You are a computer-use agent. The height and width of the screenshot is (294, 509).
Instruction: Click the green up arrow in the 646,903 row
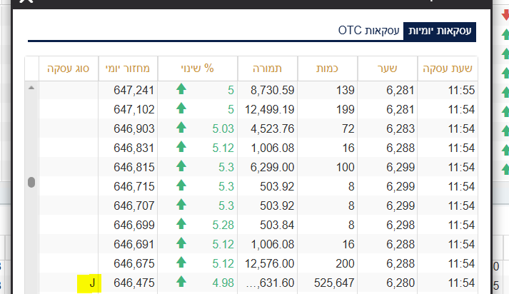181,128
